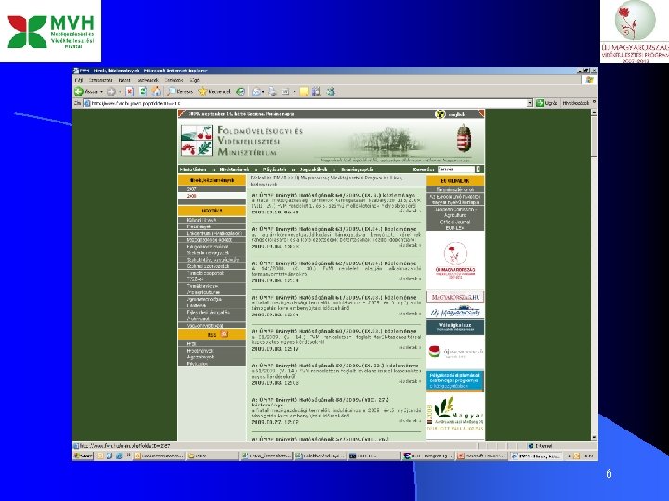
Task: Click the page scrollbar up arrow
Action: tap(594, 112)
